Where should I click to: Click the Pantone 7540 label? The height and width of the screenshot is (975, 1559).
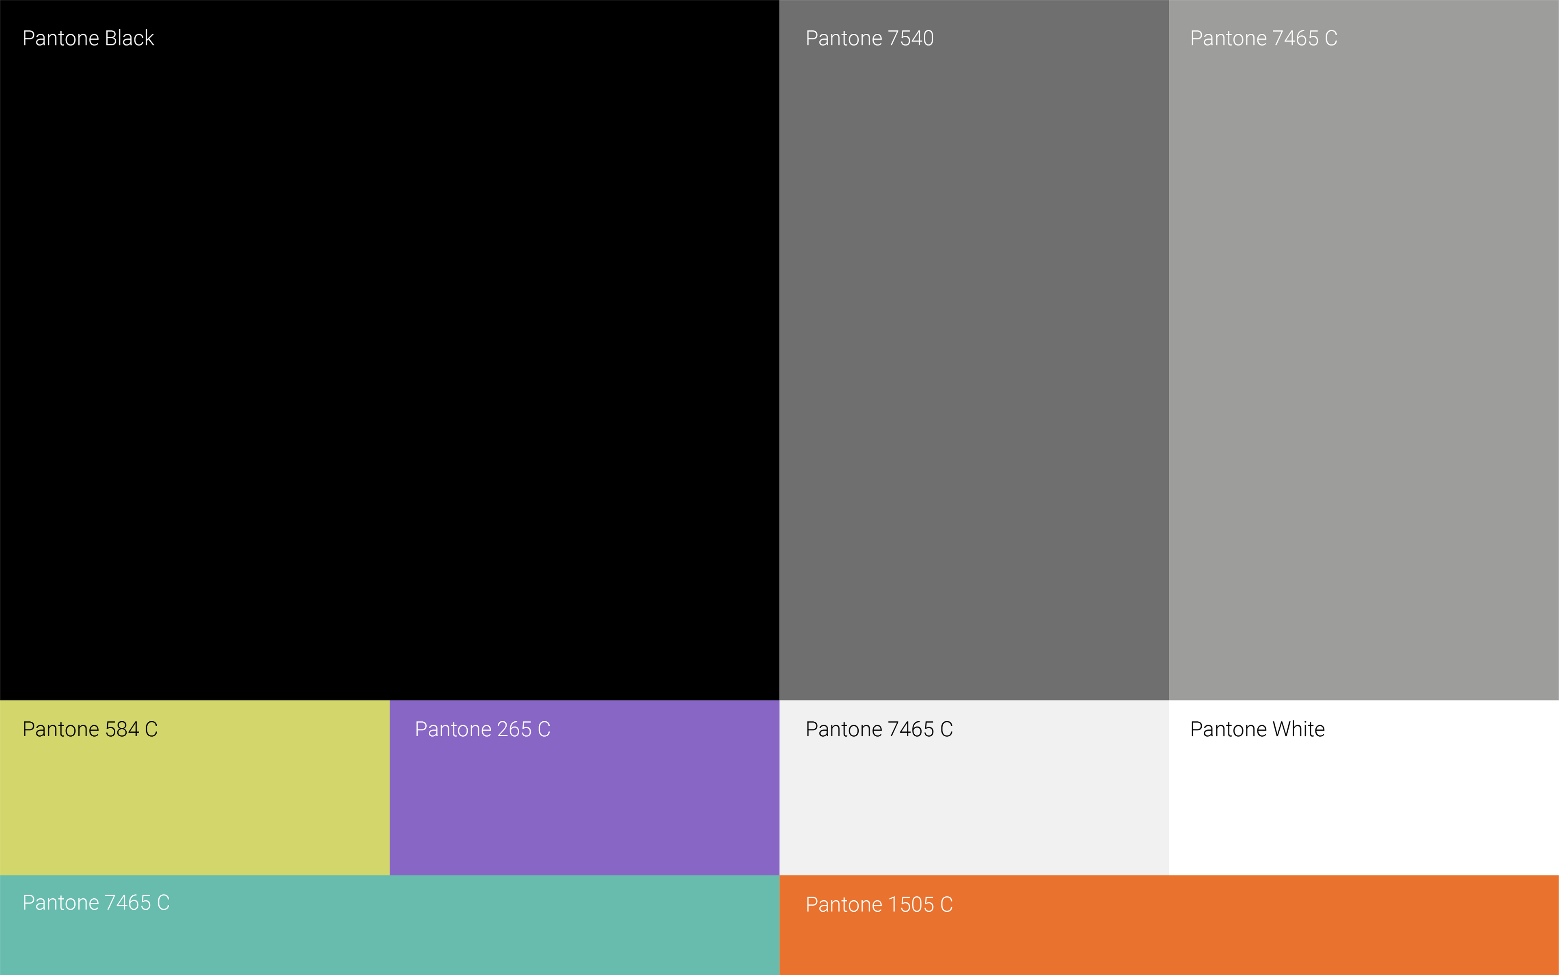(870, 39)
